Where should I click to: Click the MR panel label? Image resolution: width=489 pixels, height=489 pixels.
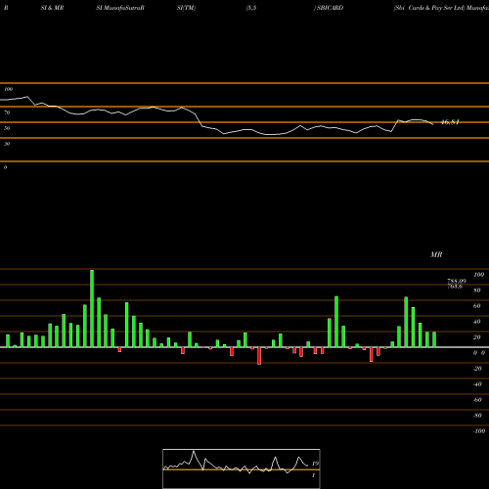(436, 254)
